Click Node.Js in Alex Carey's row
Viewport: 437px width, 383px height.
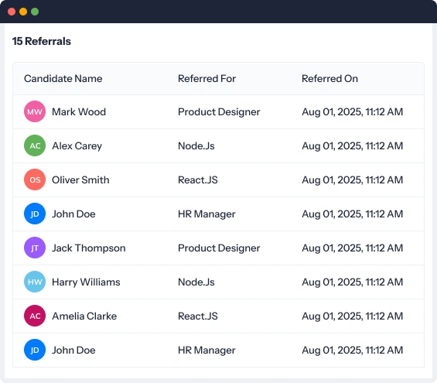coord(196,145)
